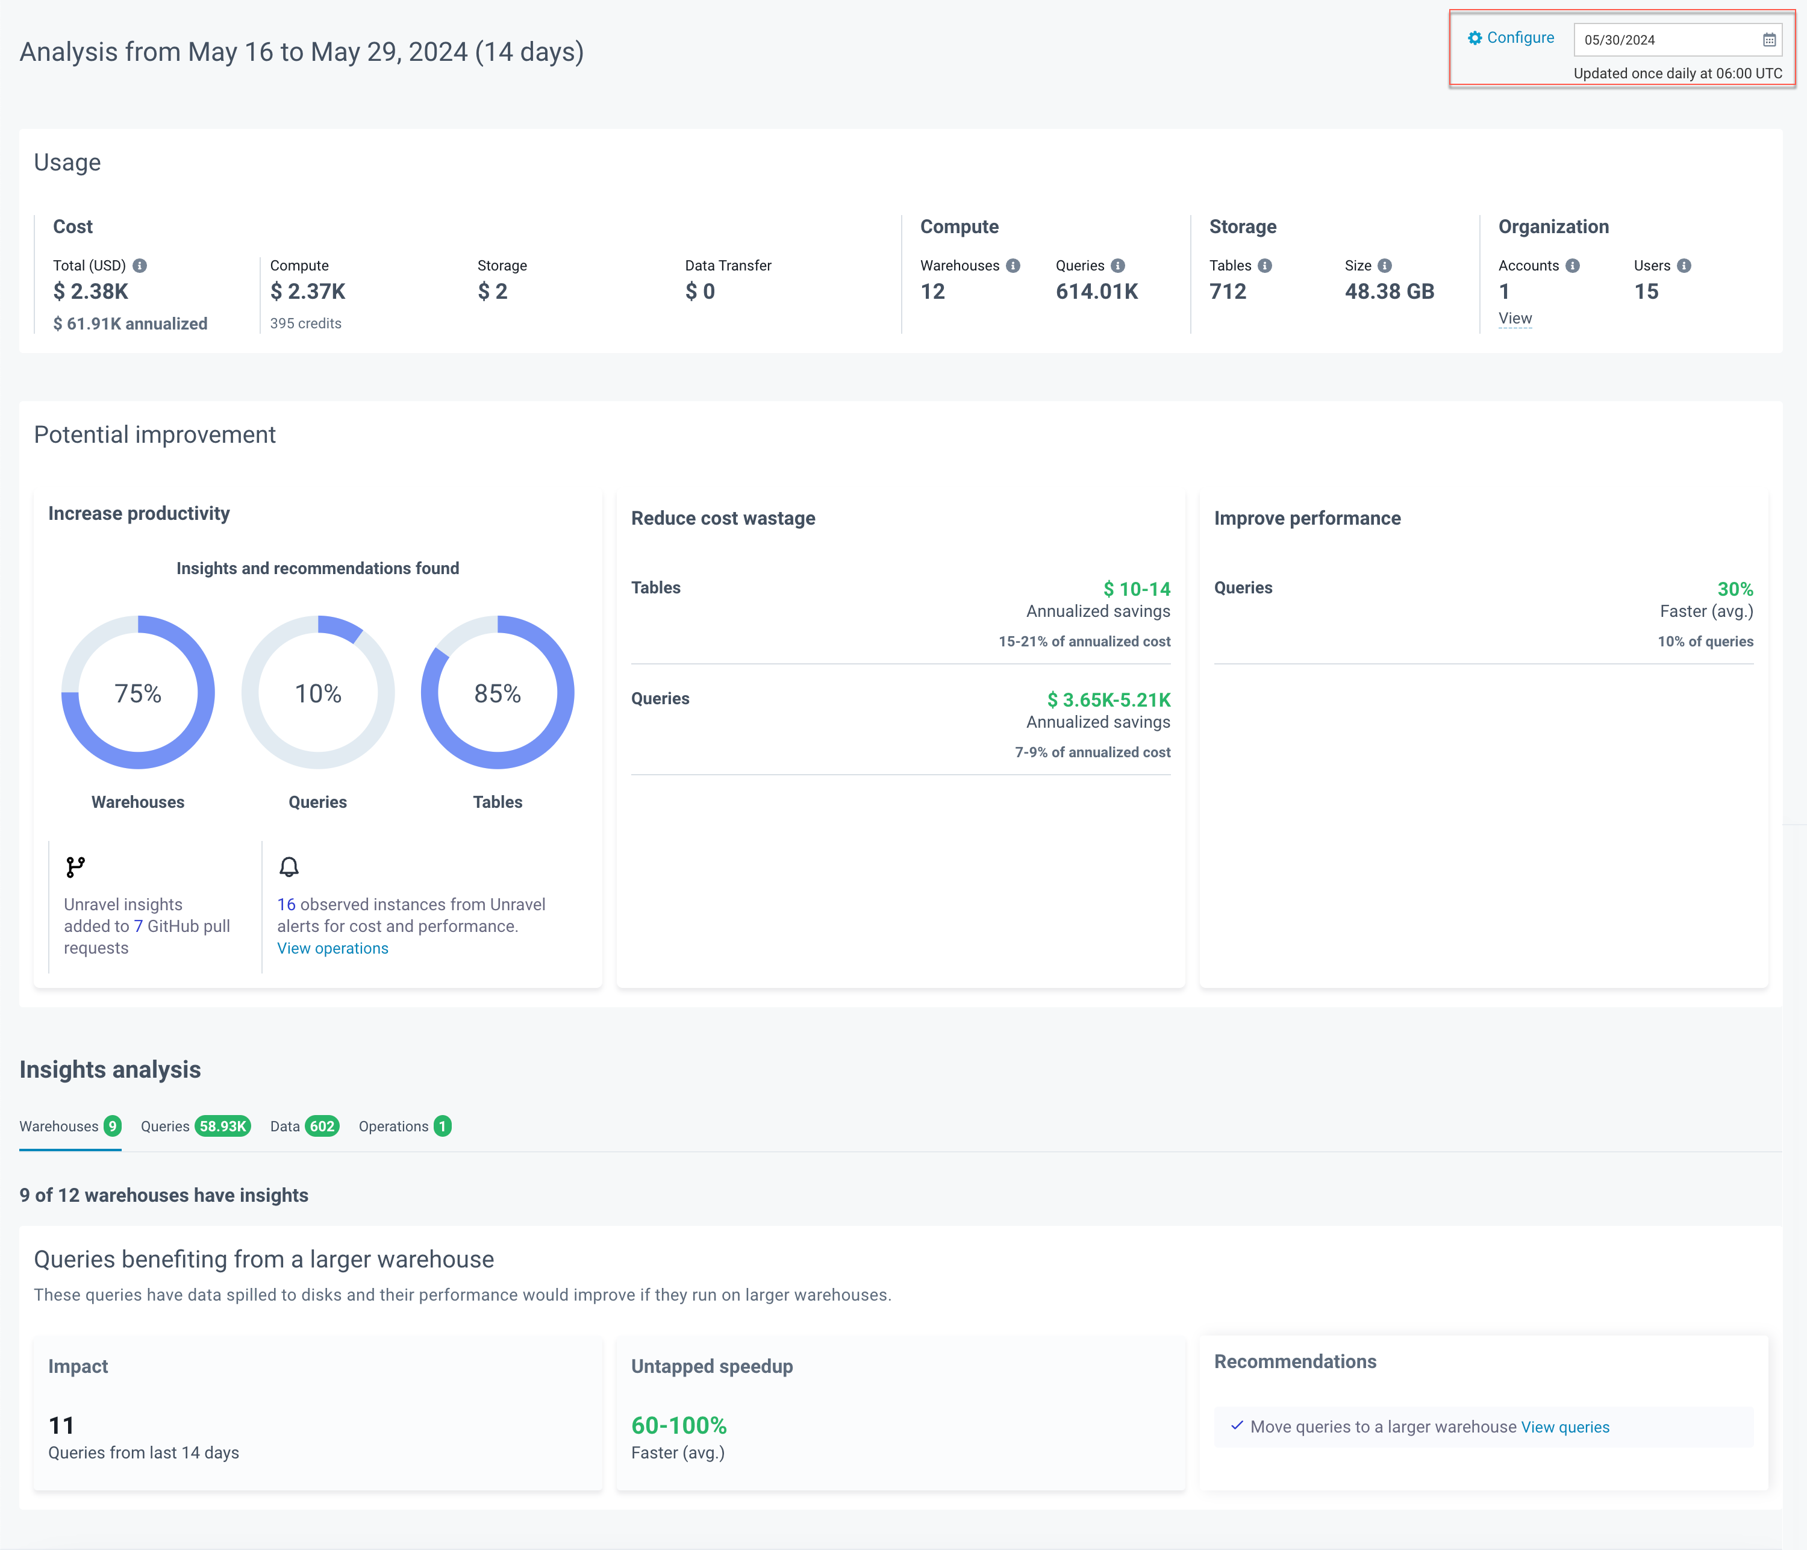The height and width of the screenshot is (1550, 1807).
Task: Click info icon beside Users
Action: click(x=1683, y=265)
